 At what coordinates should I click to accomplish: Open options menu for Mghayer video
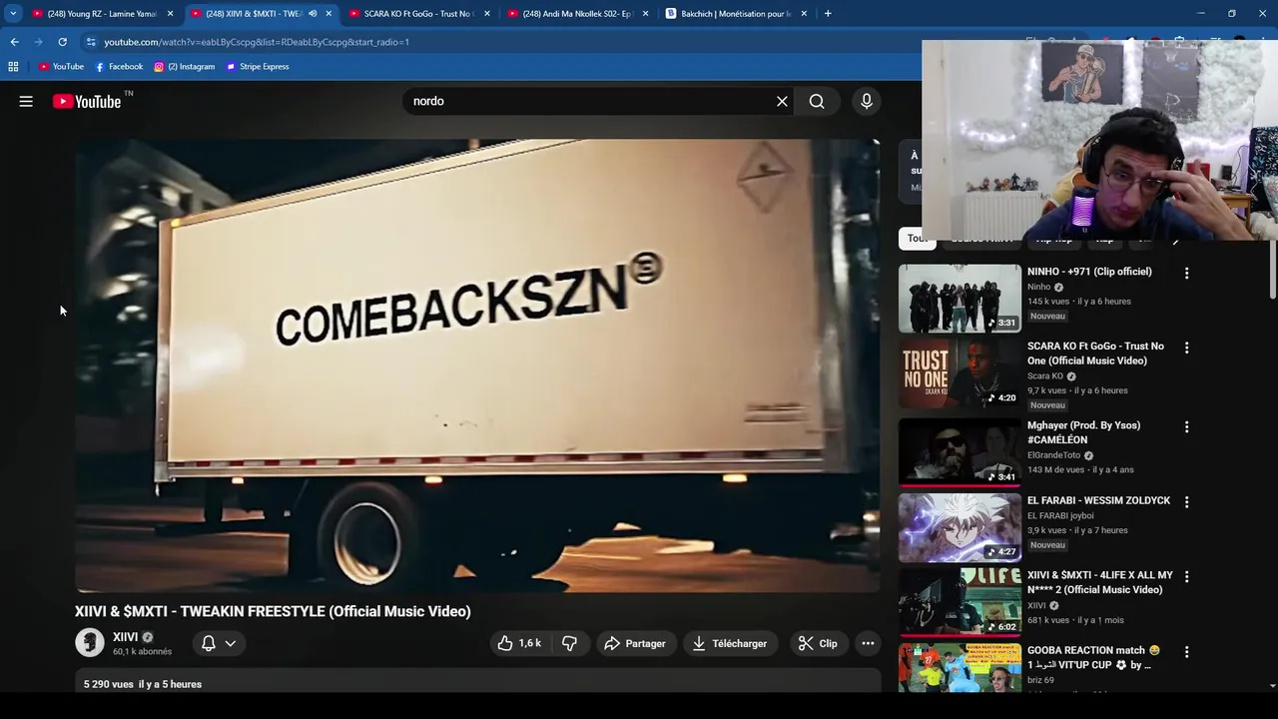(x=1186, y=426)
